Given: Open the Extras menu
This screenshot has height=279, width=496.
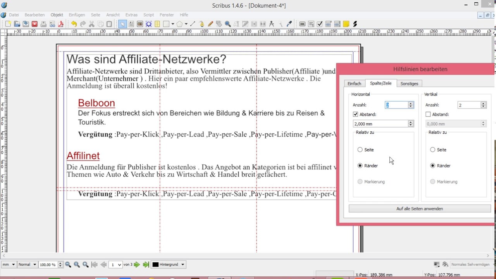Looking at the screenshot, I should click(x=131, y=15).
